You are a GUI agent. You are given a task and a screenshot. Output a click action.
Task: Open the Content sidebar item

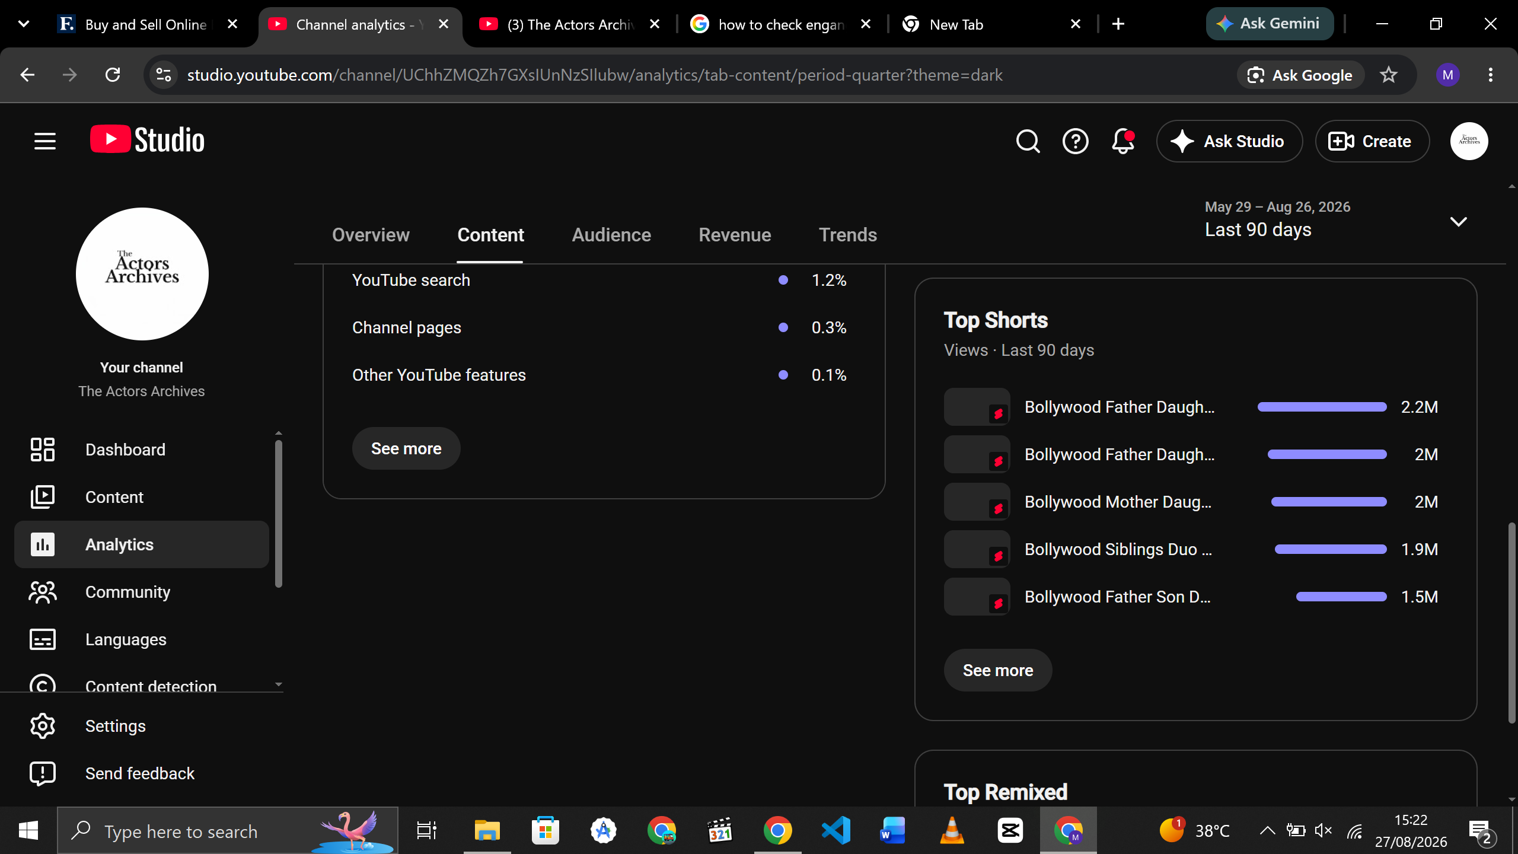click(x=142, y=497)
